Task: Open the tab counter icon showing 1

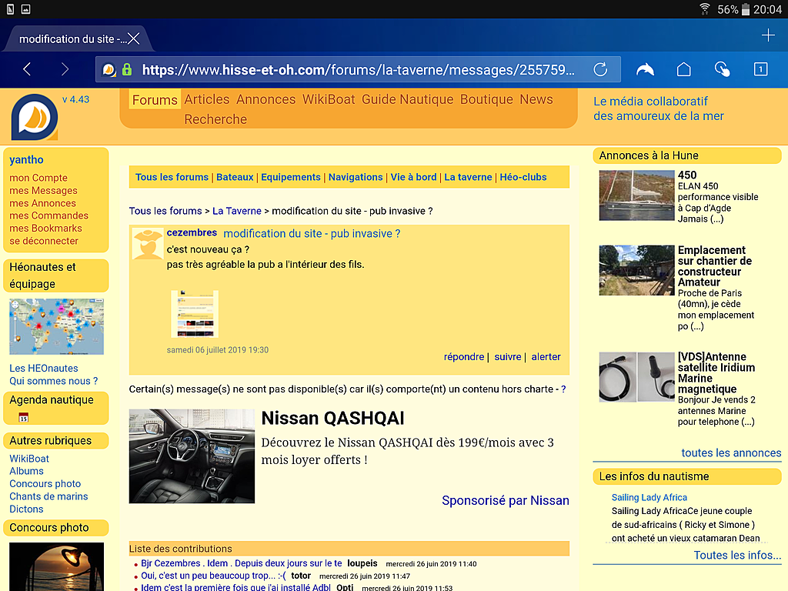Action: 760,68
